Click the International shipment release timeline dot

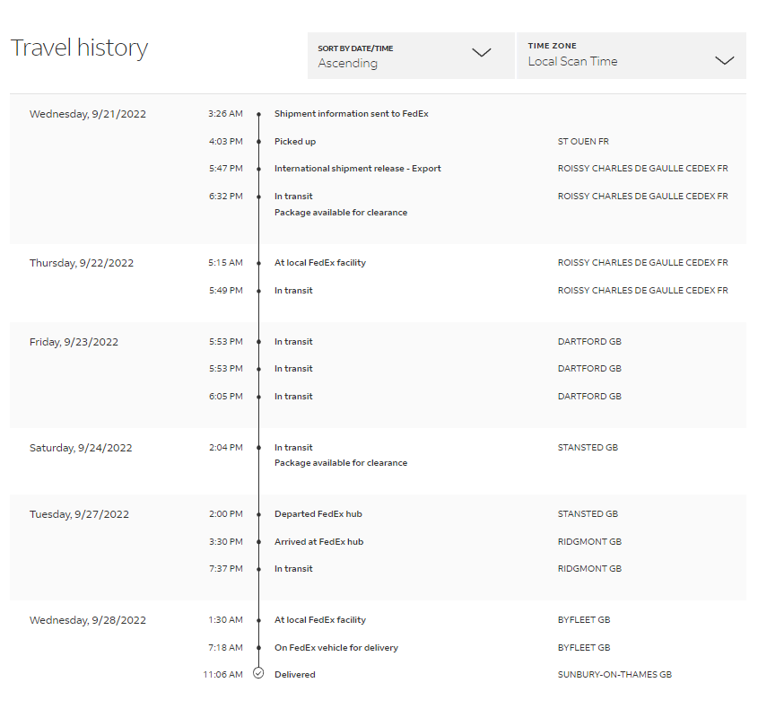coord(258,169)
